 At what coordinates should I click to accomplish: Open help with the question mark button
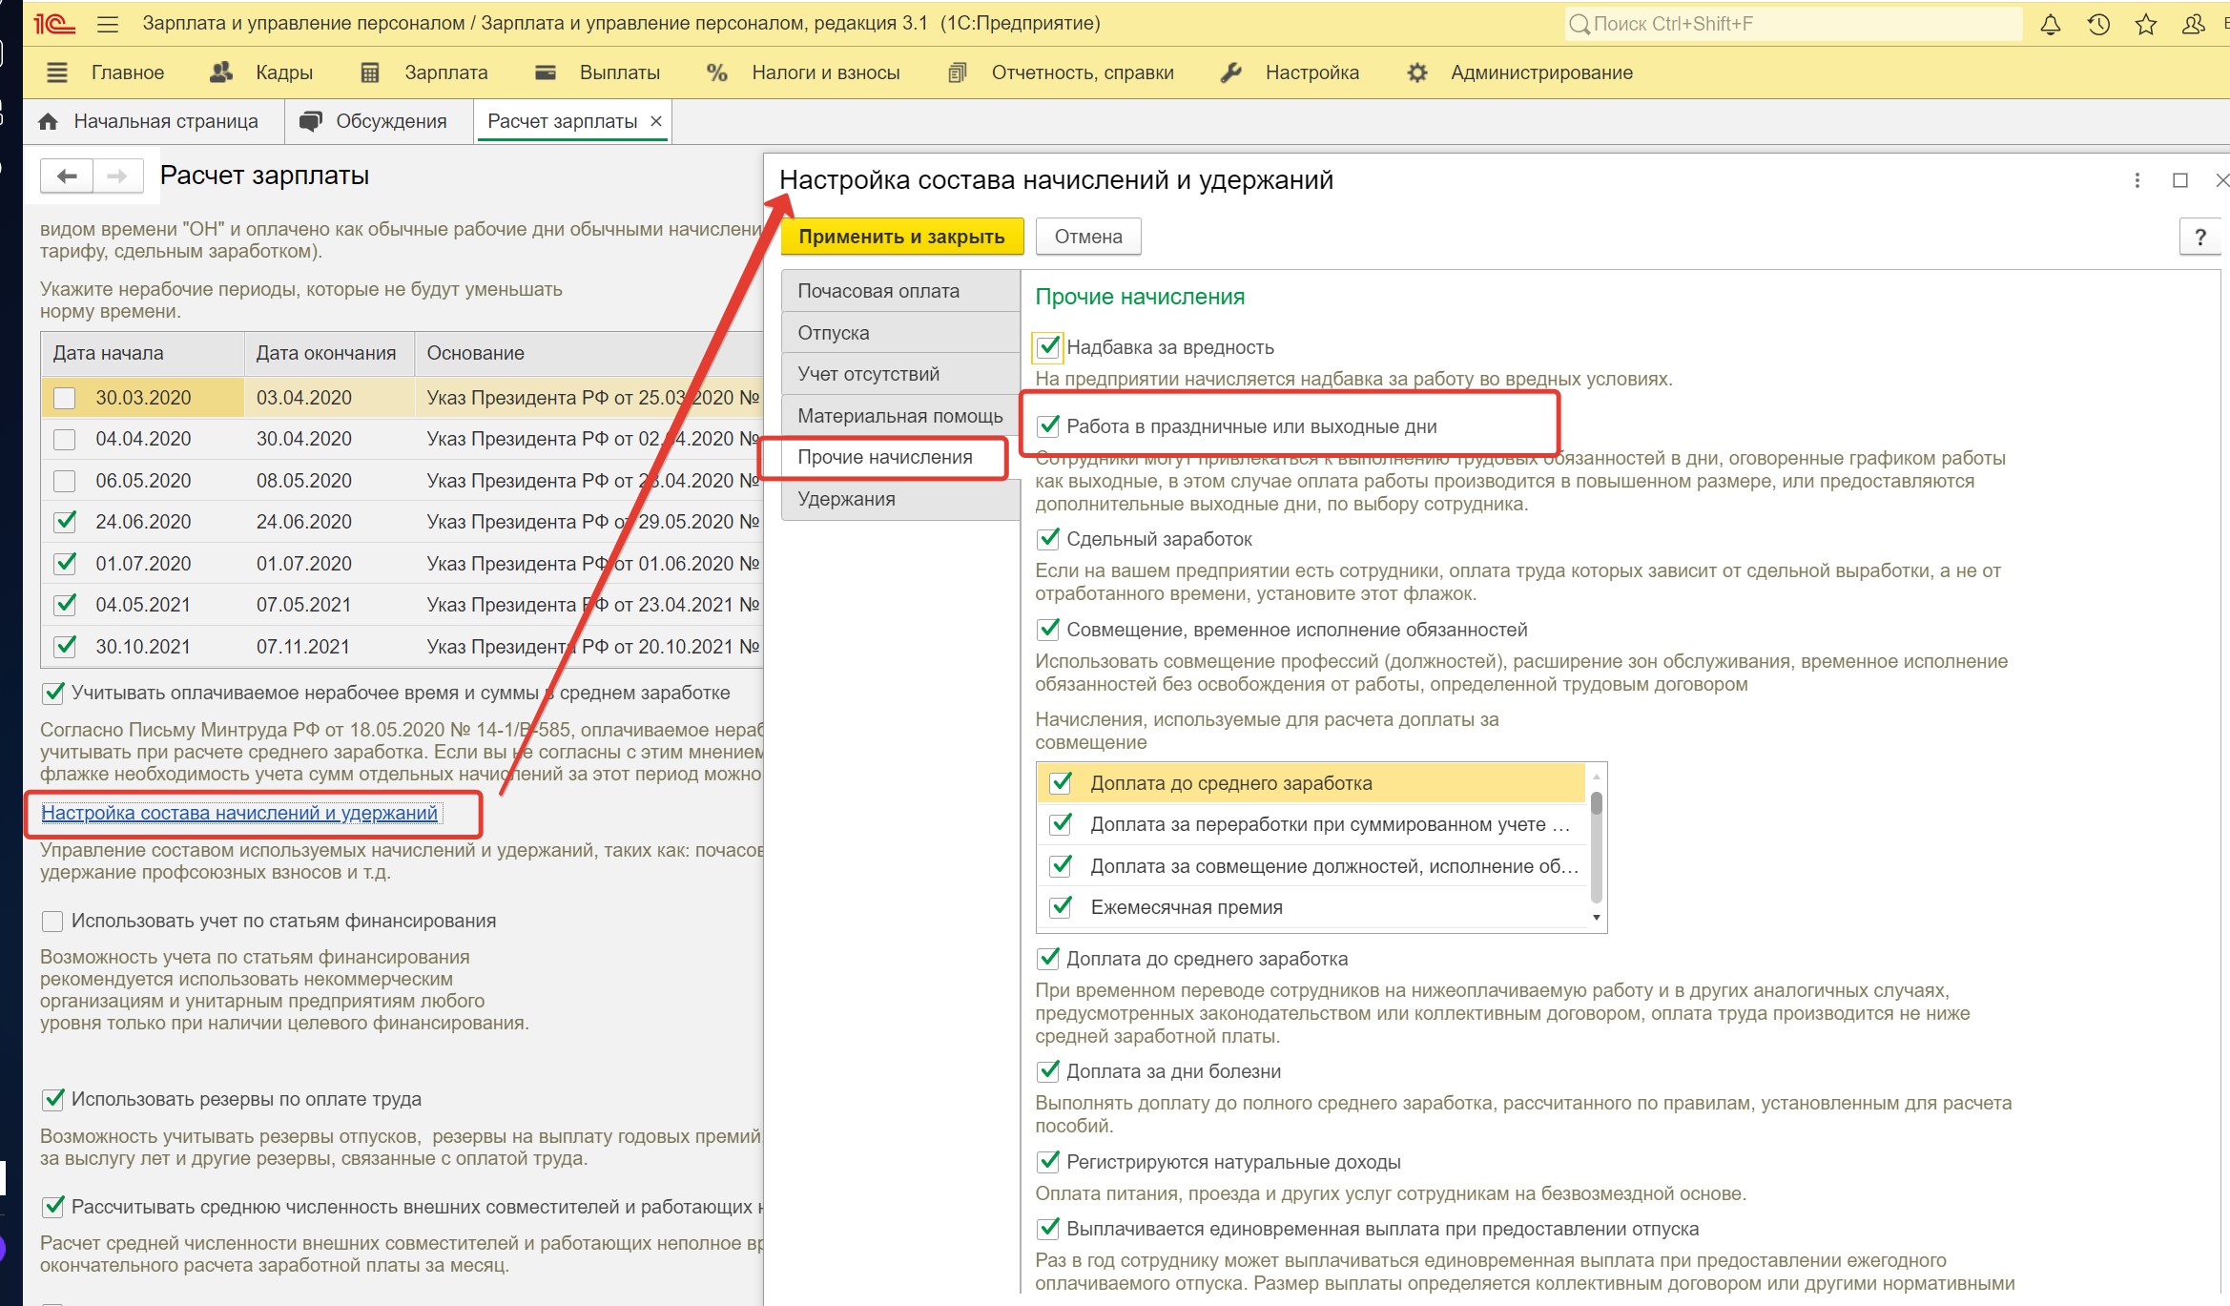[x=2200, y=237]
